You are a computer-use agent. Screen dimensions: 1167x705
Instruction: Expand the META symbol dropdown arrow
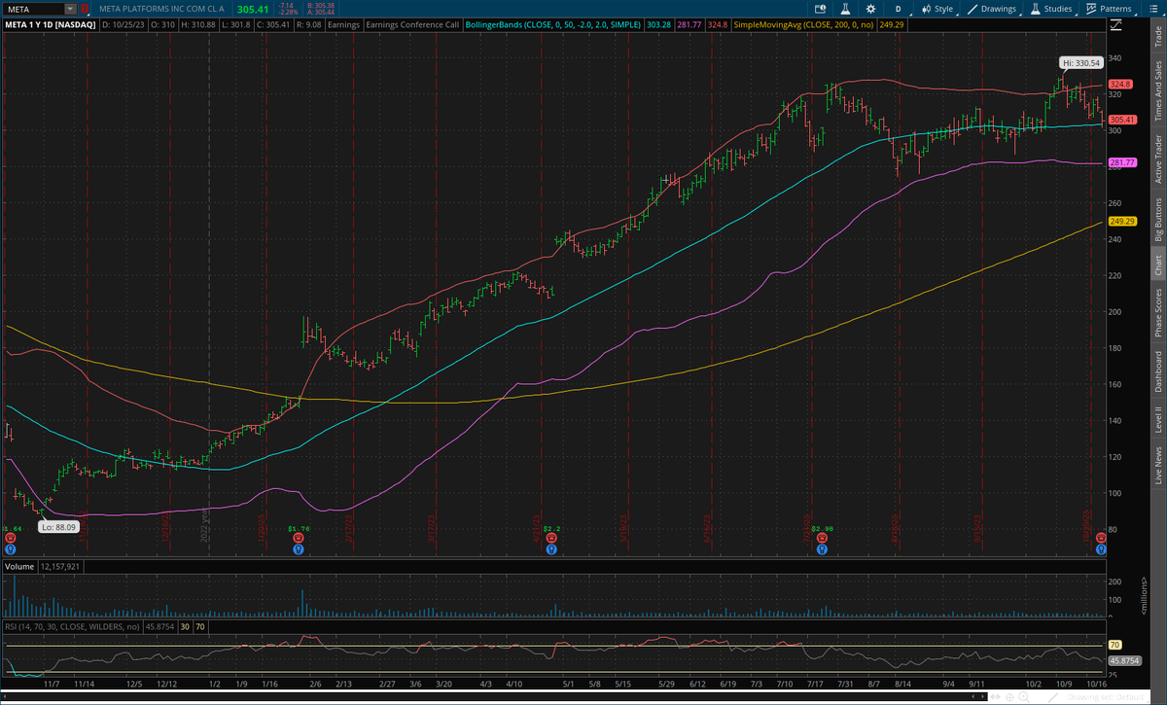point(70,10)
